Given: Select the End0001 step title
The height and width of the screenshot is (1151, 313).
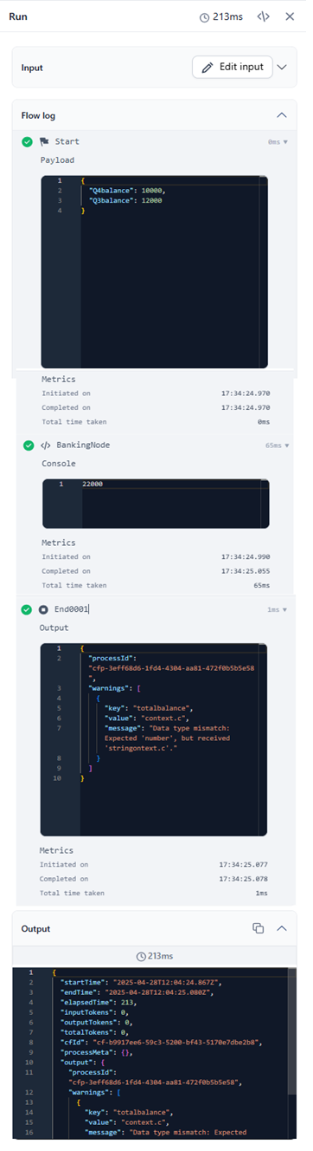Looking at the screenshot, I should click(72, 609).
